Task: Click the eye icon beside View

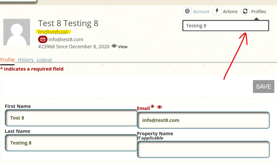Action: coord(114,46)
